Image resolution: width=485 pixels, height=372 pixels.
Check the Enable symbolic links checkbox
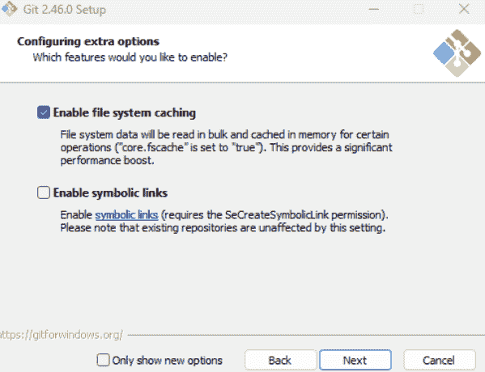click(x=43, y=192)
